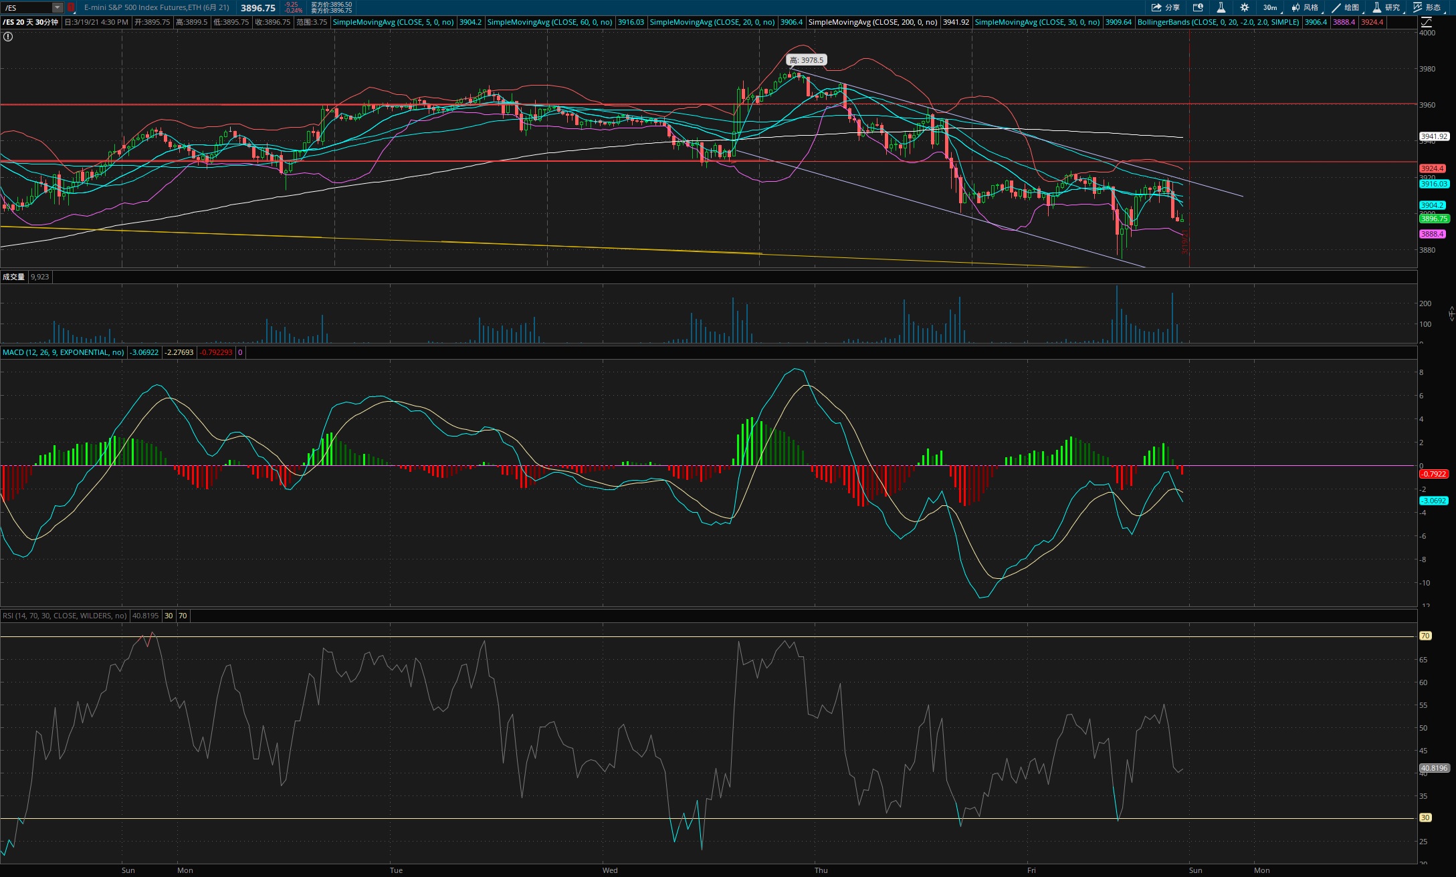Click the expand/collapse arrows at right edge
This screenshot has width=1456, height=877.
1451,313
